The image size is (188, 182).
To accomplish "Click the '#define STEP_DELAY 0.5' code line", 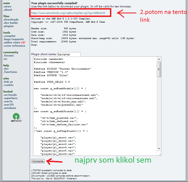I will point(52,82).
